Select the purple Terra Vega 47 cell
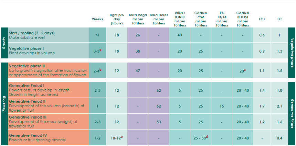The width and height of the screenshot is (296, 146). click(x=138, y=70)
